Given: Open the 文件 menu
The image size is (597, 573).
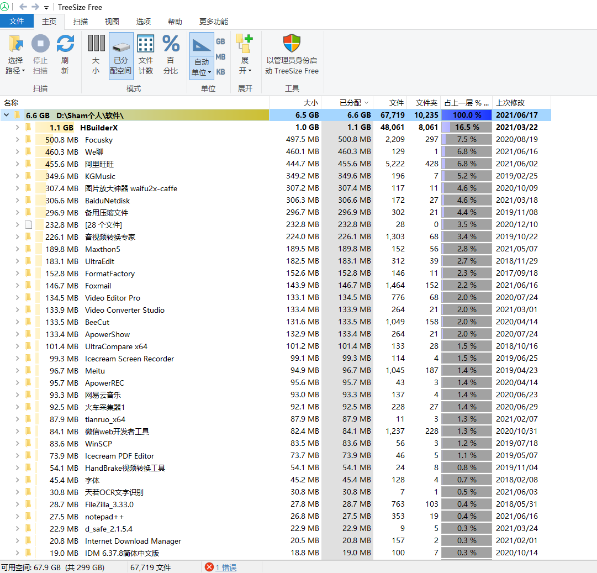Looking at the screenshot, I should (x=17, y=22).
